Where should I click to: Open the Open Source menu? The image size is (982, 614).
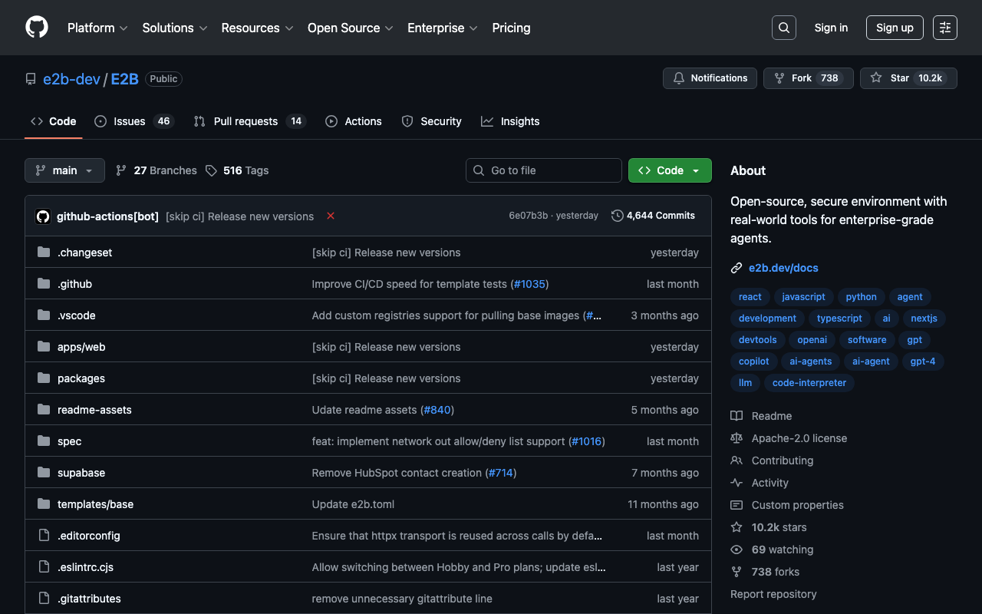[350, 28]
